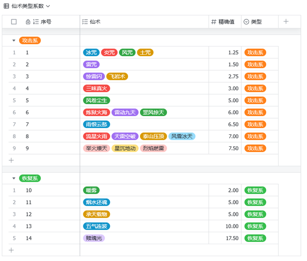This screenshot has width=307, height=261.
Task: Click the sort icon next to 序号
Action: click(36, 22)
